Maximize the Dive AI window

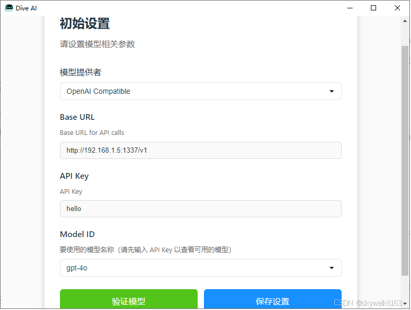[x=373, y=8]
